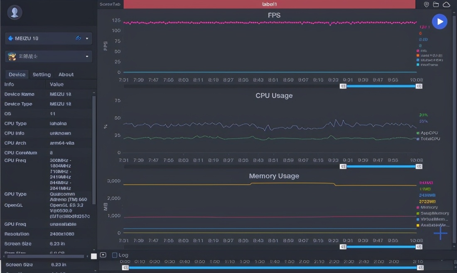The width and height of the screenshot is (457, 273).
Task: Click Memory Usage range slider right handle
Action: click(419, 247)
